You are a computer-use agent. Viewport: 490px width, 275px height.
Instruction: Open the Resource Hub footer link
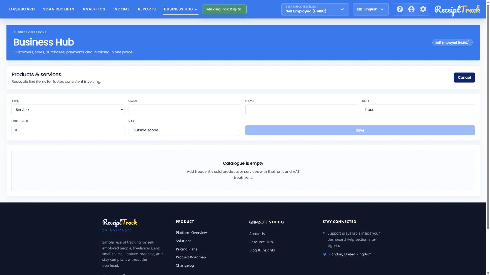click(x=261, y=242)
